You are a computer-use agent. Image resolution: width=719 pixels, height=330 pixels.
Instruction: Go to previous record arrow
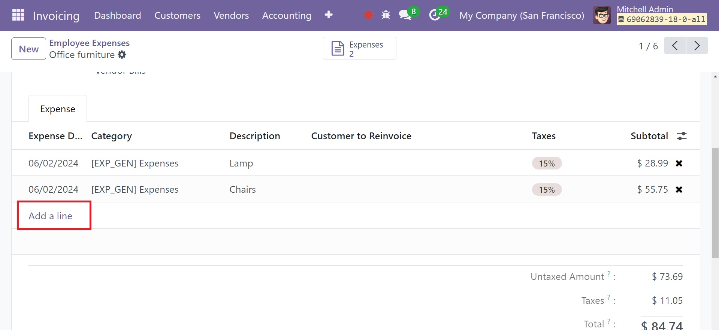[675, 46]
